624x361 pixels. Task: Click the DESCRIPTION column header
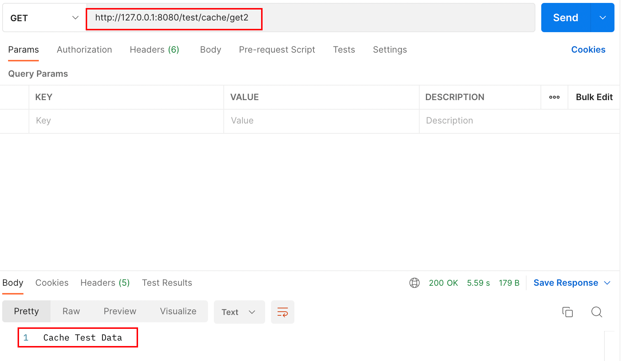[x=454, y=97]
